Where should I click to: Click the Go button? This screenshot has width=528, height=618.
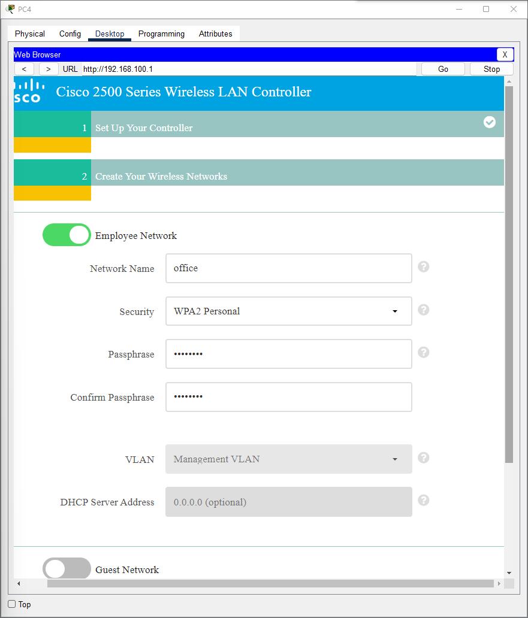pyautogui.click(x=443, y=69)
